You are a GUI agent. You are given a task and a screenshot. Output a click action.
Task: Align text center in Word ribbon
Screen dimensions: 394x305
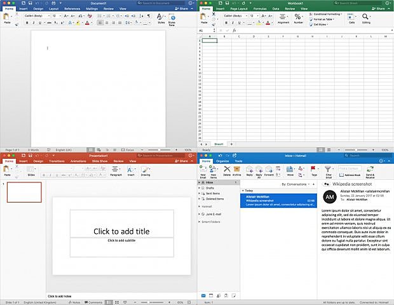coord(107,23)
